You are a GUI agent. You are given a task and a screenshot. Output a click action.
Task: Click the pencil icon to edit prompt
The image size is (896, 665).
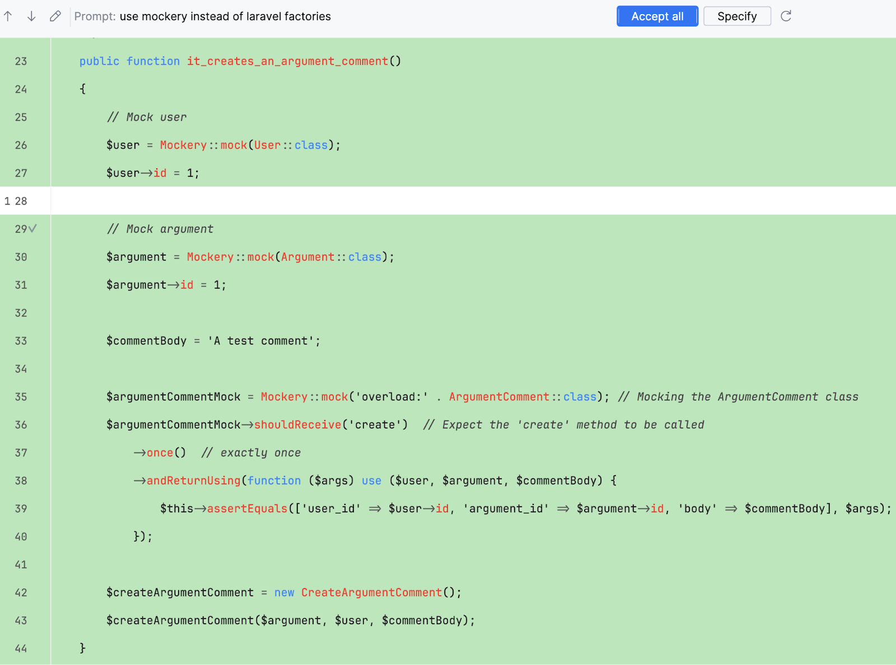click(55, 16)
